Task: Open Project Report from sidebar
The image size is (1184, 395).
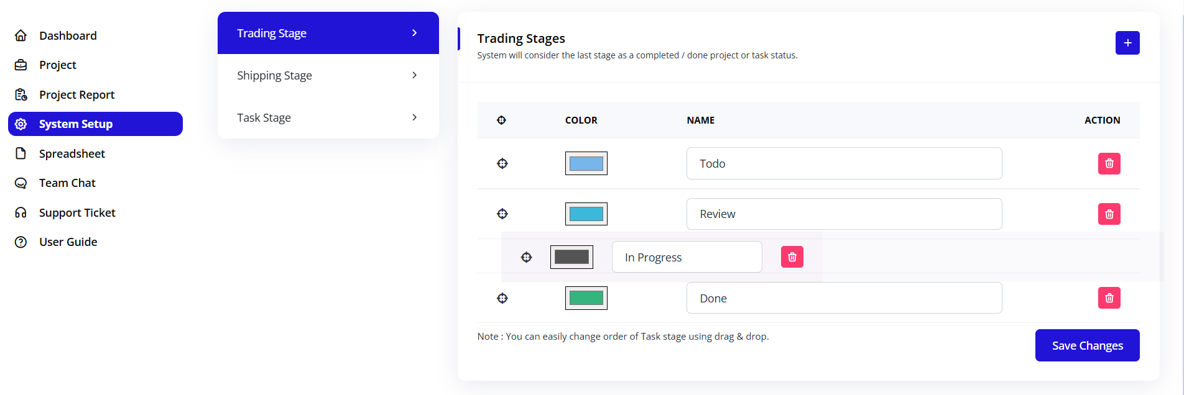Action: 76,94
